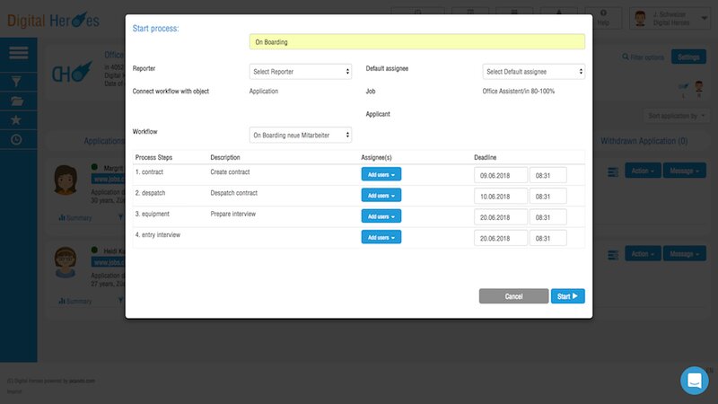Open the J. Schweizer user account menu
The width and height of the screenshot is (718, 404).
(x=668, y=17)
